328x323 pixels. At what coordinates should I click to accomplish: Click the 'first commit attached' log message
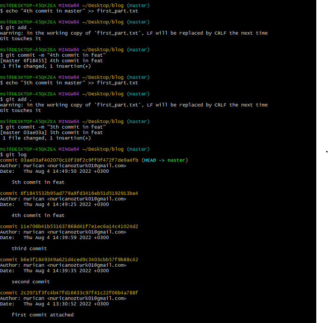[43, 315]
